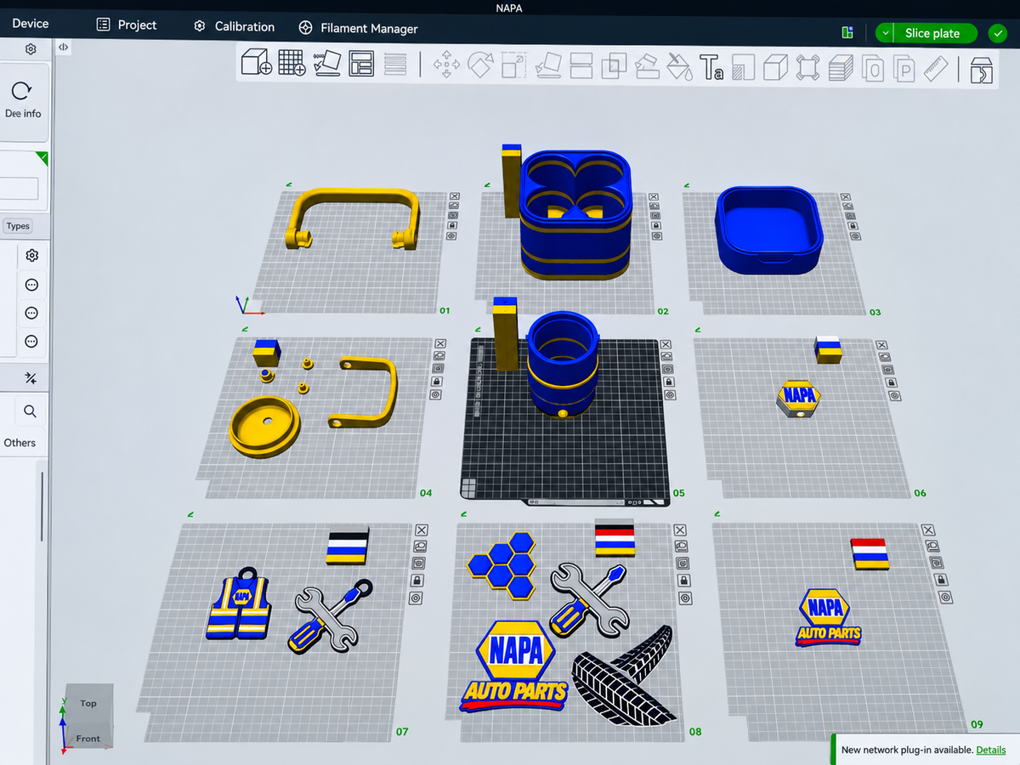The height and width of the screenshot is (765, 1020).
Task: Select the Cut tool
Action: (x=581, y=65)
